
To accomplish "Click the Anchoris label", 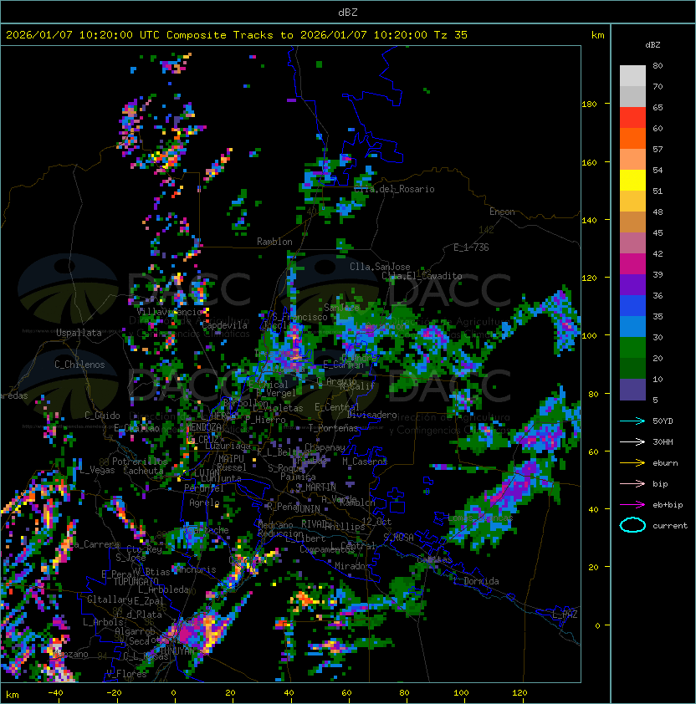I will (196, 569).
